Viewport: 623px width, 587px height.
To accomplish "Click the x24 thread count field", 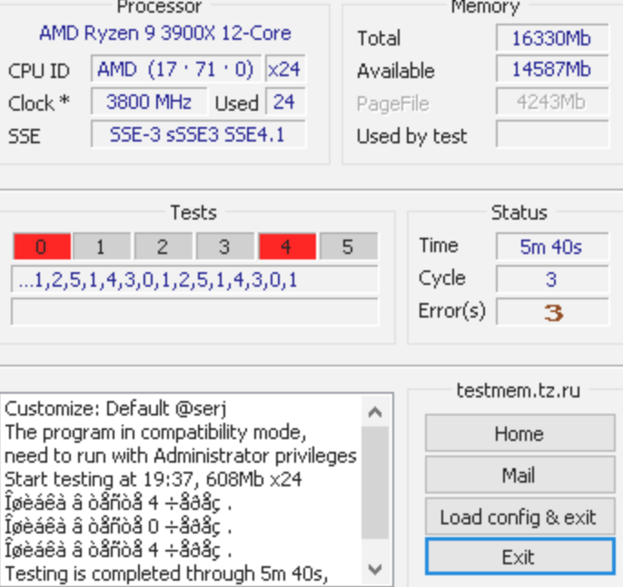I will (x=285, y=69).
